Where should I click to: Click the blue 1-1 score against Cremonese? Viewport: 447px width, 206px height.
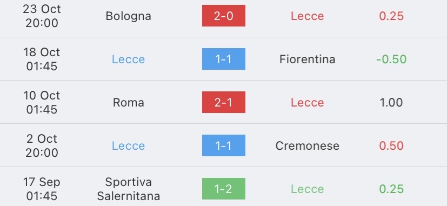click(224, 145)
